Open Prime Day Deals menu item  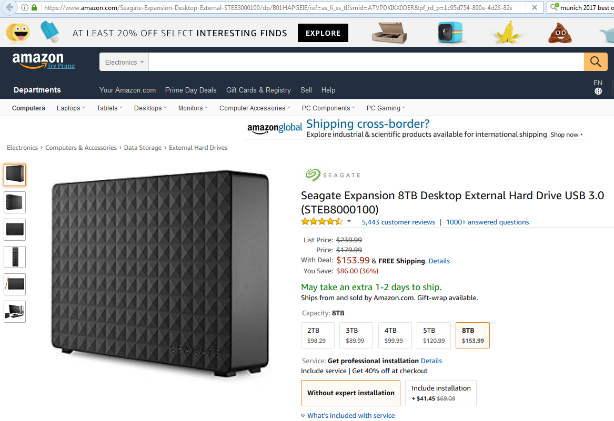pyautogui.click(x=190, y=90)
